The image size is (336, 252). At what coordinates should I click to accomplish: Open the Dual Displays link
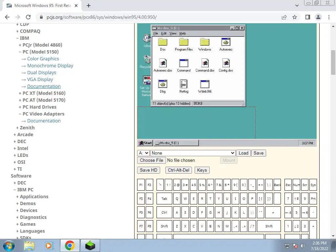coord(42,73)
